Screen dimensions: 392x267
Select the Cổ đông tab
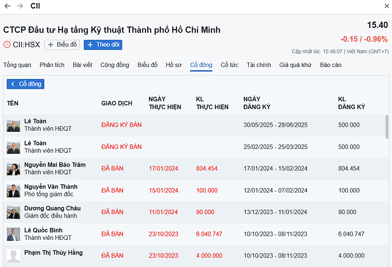201,65
